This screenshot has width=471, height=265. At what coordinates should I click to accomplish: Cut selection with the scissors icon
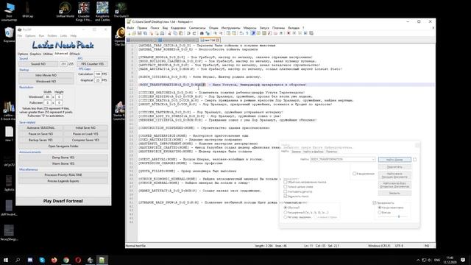tap(170, 33)
